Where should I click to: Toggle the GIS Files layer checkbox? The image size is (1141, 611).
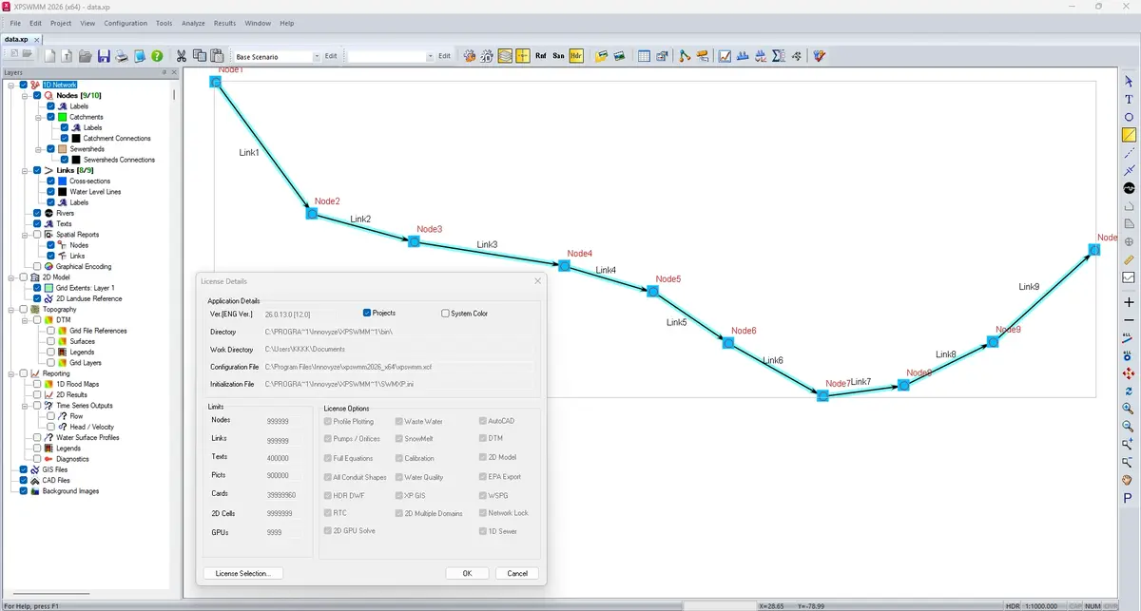23,469
